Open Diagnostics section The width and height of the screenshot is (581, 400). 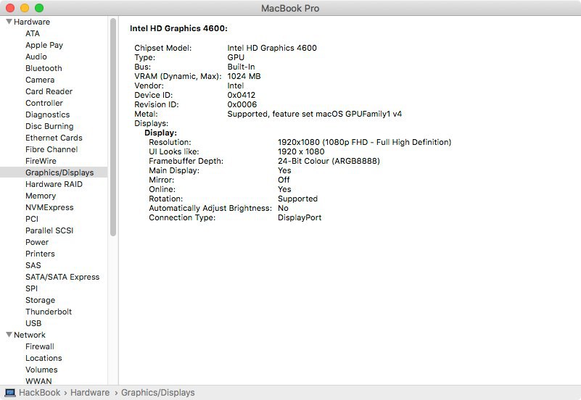click(47, 114)
